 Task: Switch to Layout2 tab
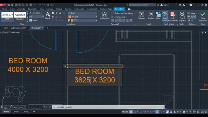[x=26, y=112]
